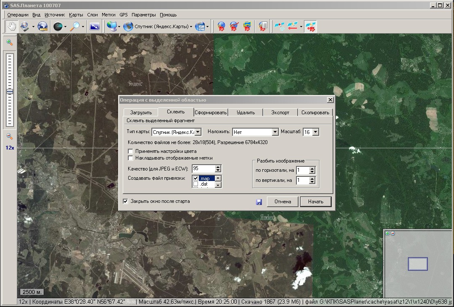Select the hand map-move tool

[x=12, y=26]
